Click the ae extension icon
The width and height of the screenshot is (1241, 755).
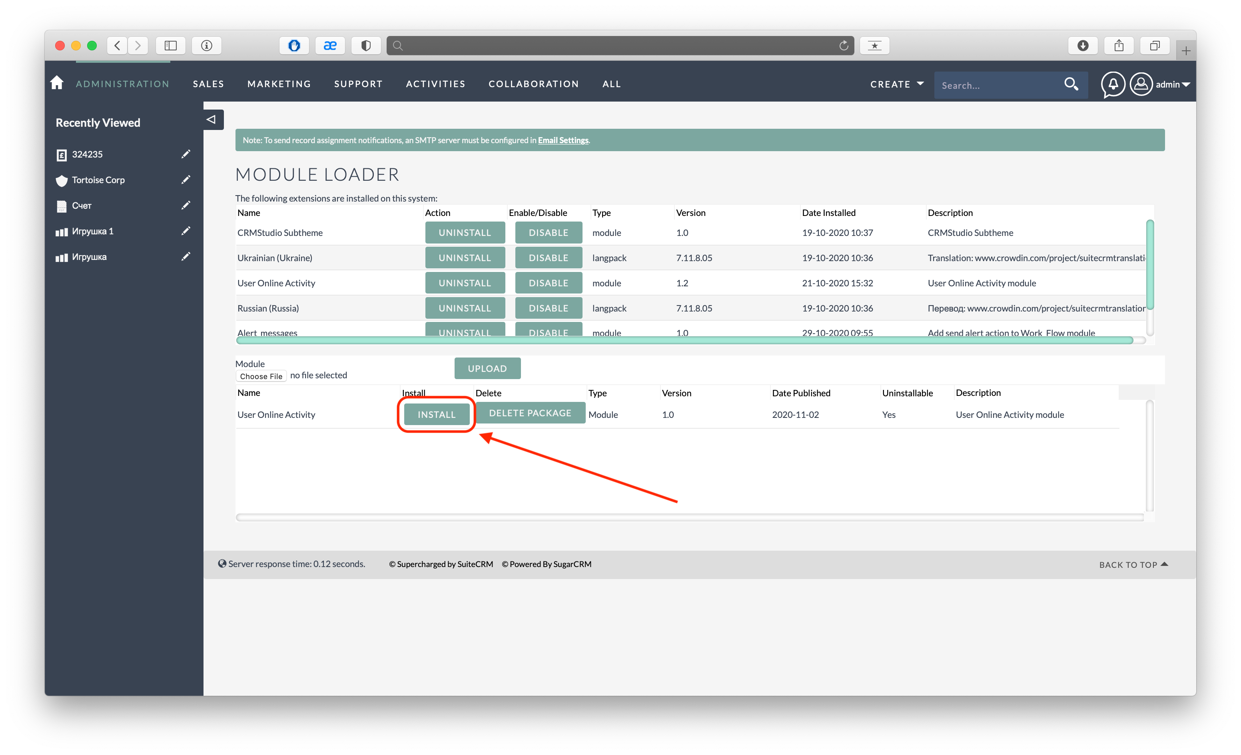tap(330, 46)
